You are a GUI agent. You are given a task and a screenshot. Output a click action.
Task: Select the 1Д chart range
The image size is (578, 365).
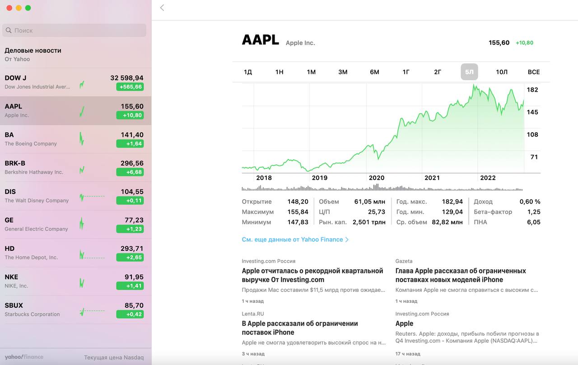click(248, 72)
